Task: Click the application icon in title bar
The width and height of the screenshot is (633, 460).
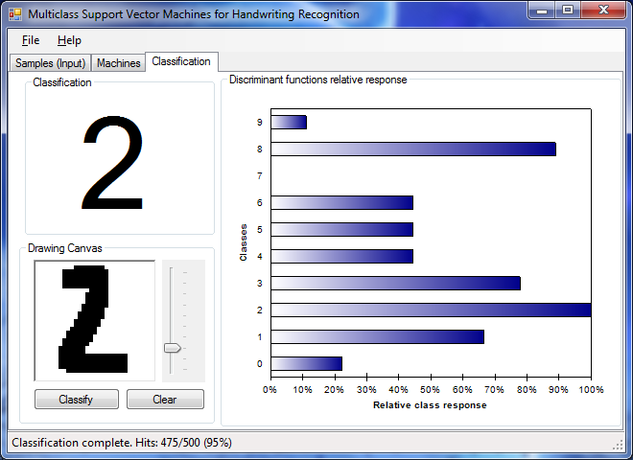Action: 15,14
